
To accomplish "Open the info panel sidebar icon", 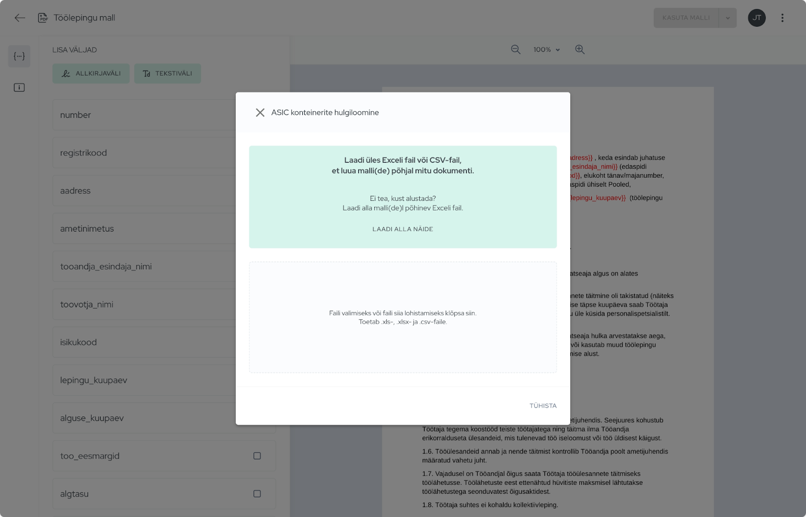I will click(x=19, y=88).
